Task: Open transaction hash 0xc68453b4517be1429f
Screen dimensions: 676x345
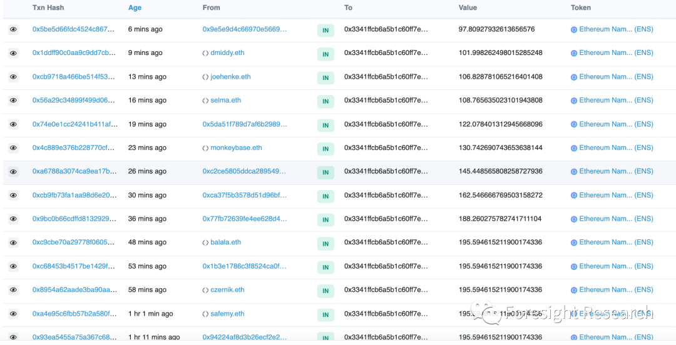Action: tap(74, 266)
